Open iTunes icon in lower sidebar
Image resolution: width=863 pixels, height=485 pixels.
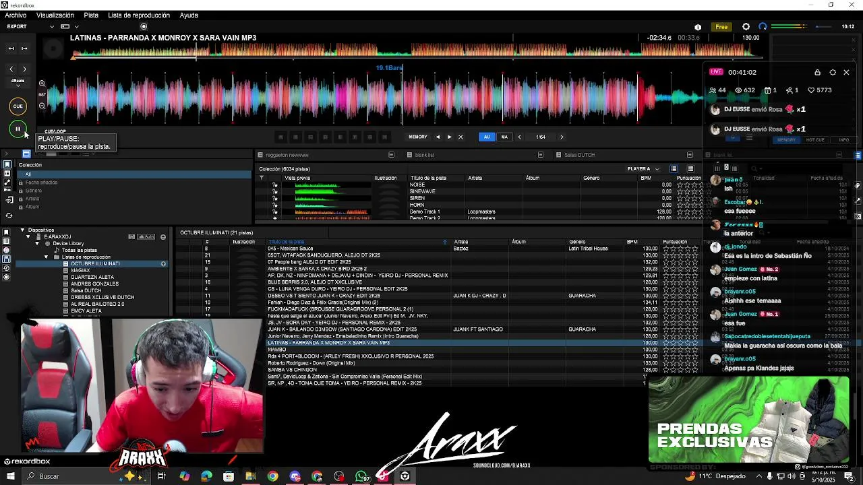tap(7, 250)
